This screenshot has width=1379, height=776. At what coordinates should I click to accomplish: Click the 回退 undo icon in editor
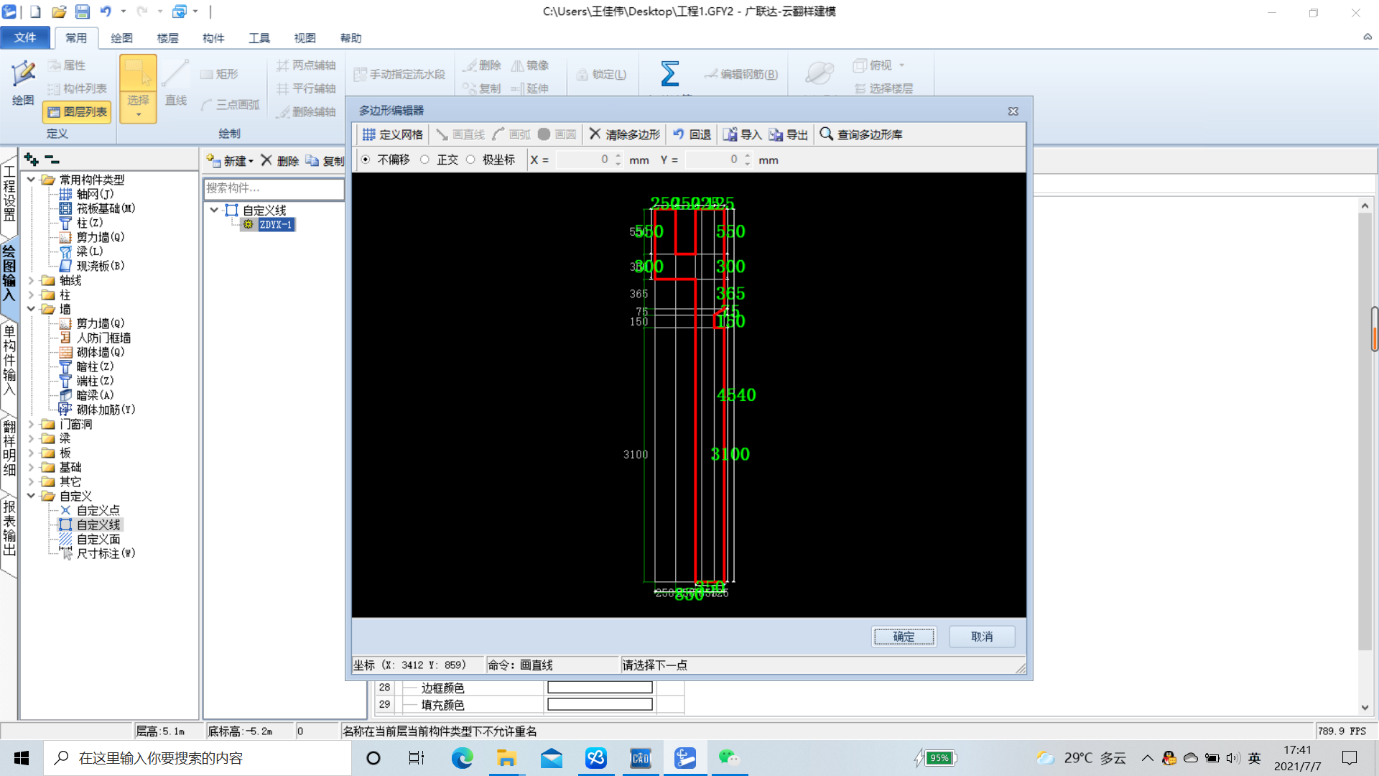(x=679, y=134)
